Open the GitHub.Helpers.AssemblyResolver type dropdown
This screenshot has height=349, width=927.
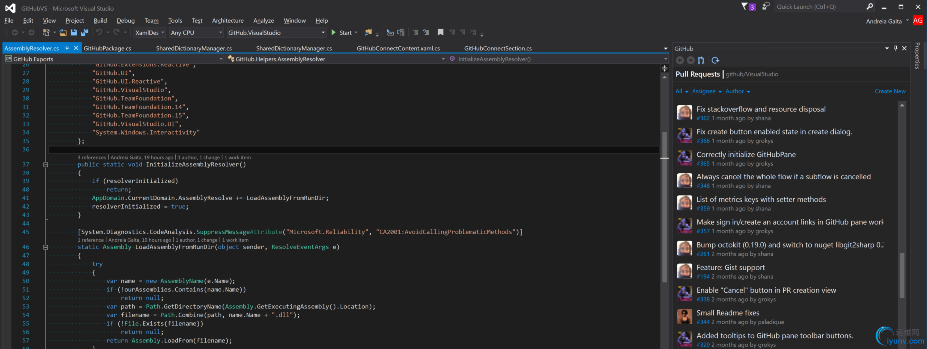tap(336, 59)
